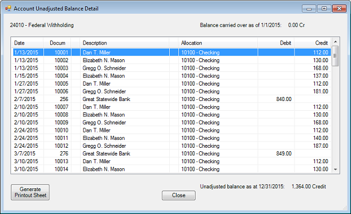Viewport: 351px width, 214px height.
Task: Click the scrollbar up arrow
Action: tap(336, 42)
